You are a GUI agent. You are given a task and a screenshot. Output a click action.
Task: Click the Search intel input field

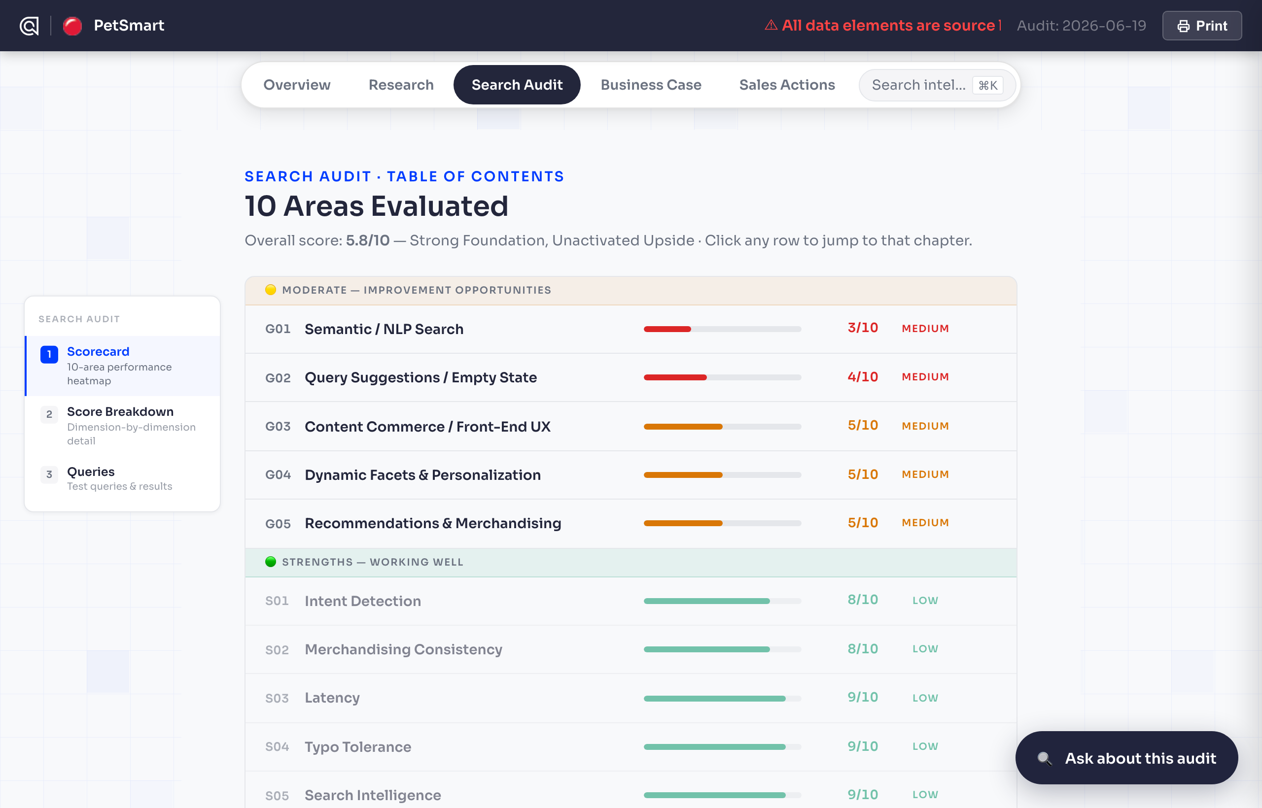tap(937, 85)
